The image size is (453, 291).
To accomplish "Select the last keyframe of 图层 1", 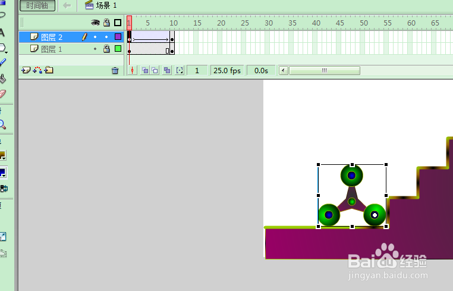I will [172, 49].
